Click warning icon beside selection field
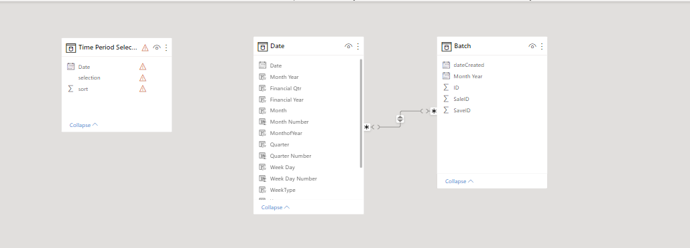Image resolution: width=690 pixels, height=248 pixels. [x=143, y=78]
